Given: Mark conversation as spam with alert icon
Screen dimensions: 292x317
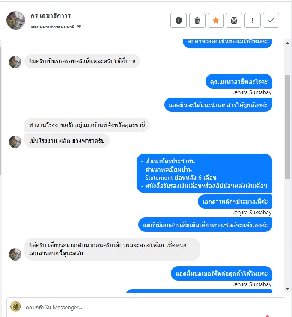Looking at the screenshot, I should pyautogui.click(x=178, y=20).
